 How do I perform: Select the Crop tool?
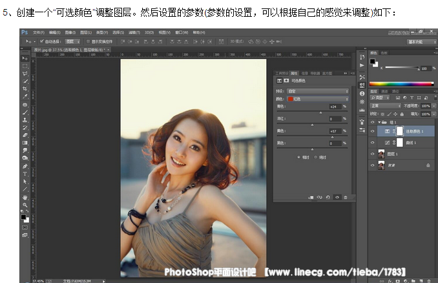point(25,89)
